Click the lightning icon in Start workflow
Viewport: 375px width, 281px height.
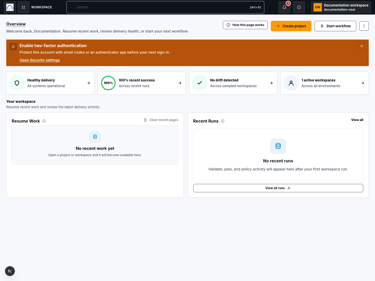click(322, 26)
